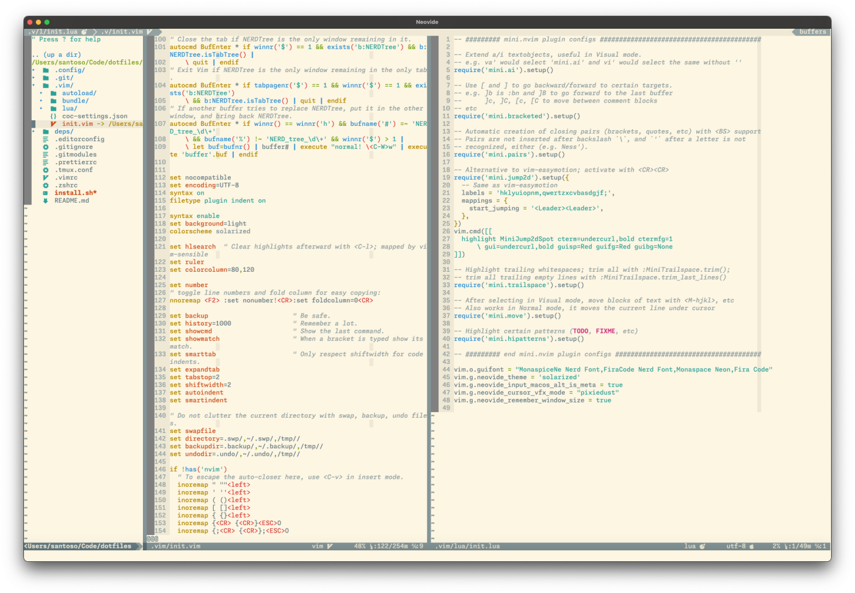
Task: Click the terminal icon beside install.sh
Action: [x=46, y=193]
